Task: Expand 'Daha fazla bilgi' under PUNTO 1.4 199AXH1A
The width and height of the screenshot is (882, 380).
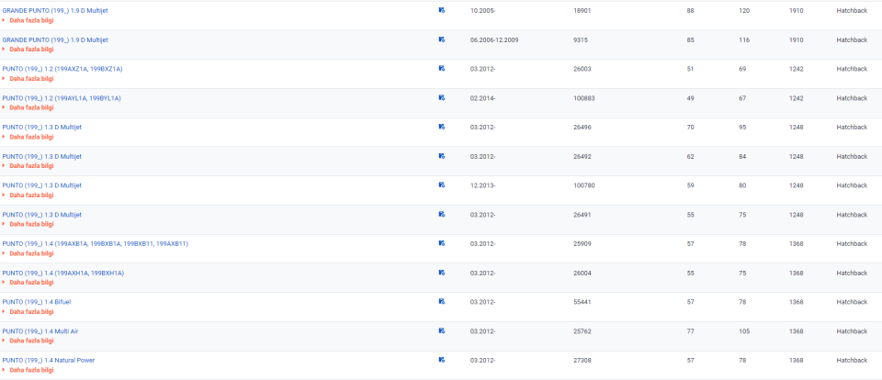Action: click(30, 283)
